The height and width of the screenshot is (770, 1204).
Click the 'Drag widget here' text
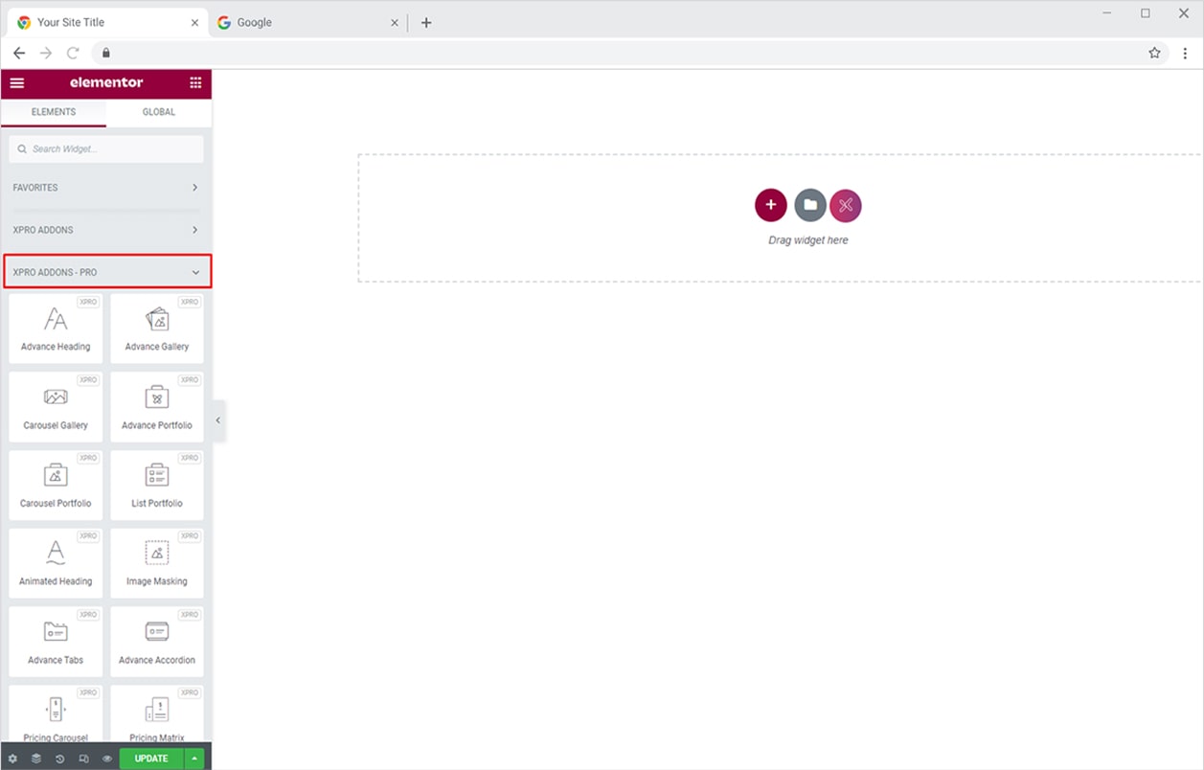[808, 240]
